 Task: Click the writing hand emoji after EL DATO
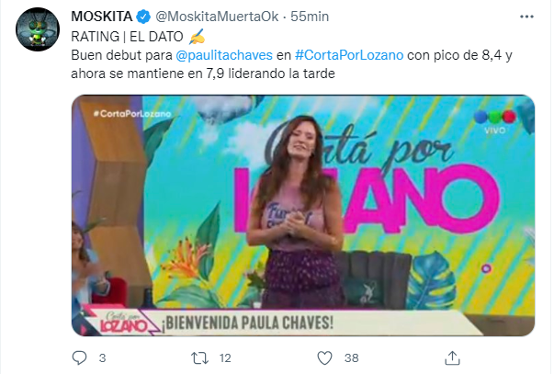pyautogui.click(x=197, y=37)
